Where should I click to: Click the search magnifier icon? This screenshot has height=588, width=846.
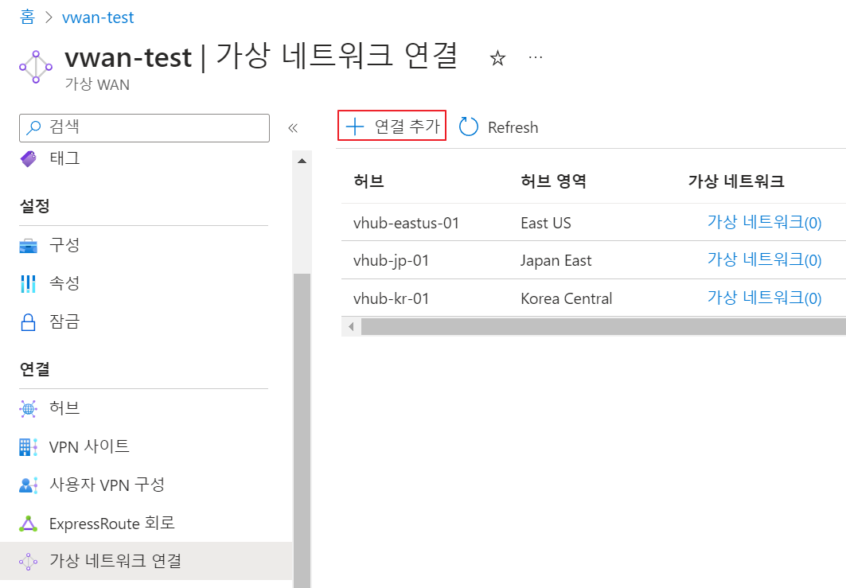[33, 127]
